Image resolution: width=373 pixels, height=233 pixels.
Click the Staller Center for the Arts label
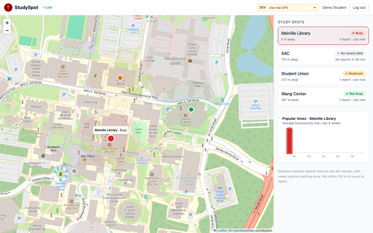tap(153, 131)
